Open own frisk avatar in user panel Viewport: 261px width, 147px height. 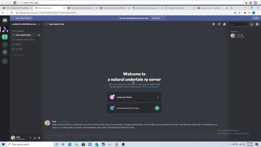[13, 138]
